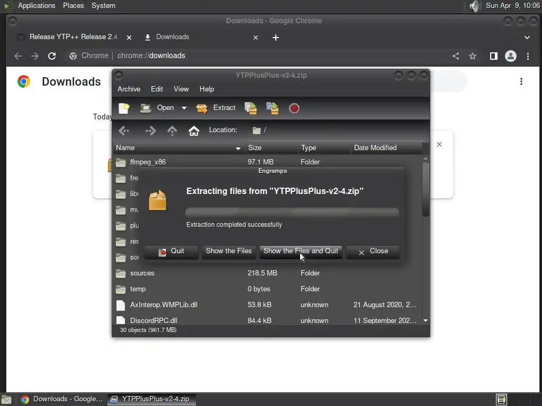Expand the Open recent dropdown arrow
The height and width of the screenshot is (406, 542).
(x=184, y=108)
